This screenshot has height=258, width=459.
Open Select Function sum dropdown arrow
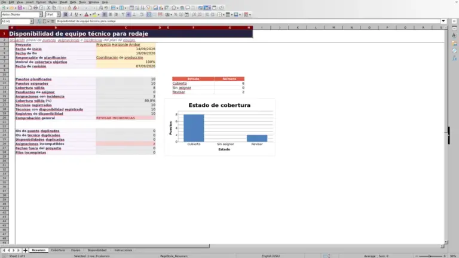point(48,21)
